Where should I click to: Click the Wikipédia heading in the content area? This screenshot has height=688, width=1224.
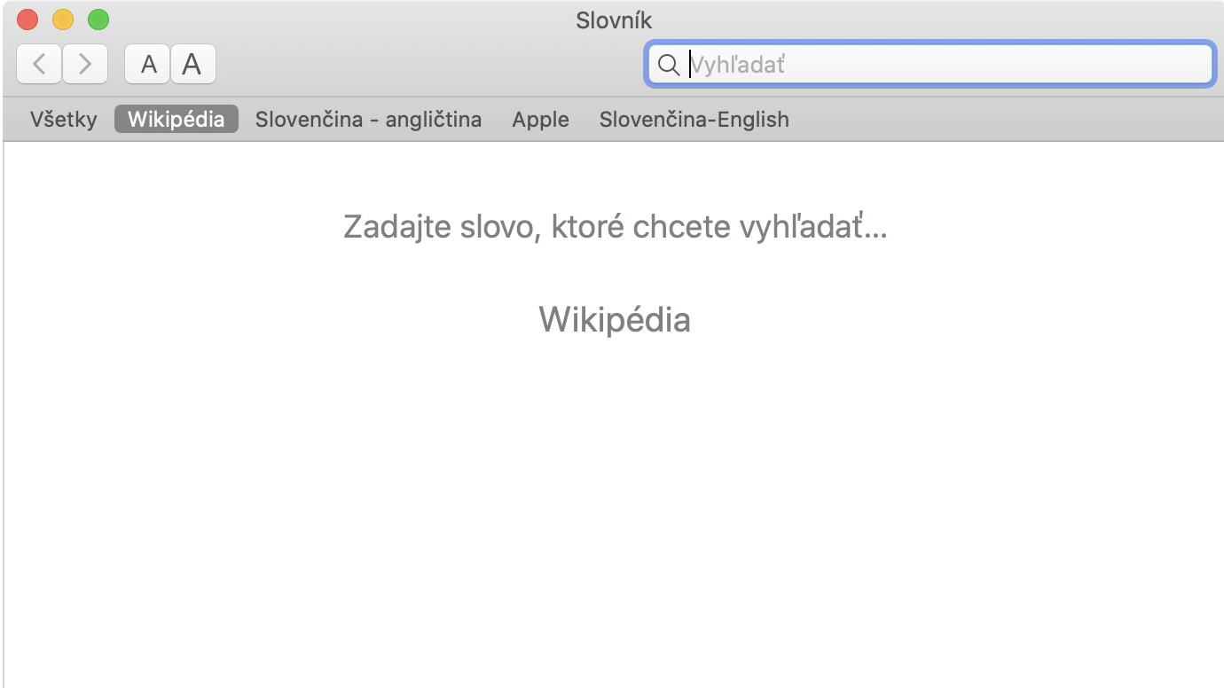click(x=615, y=319)
